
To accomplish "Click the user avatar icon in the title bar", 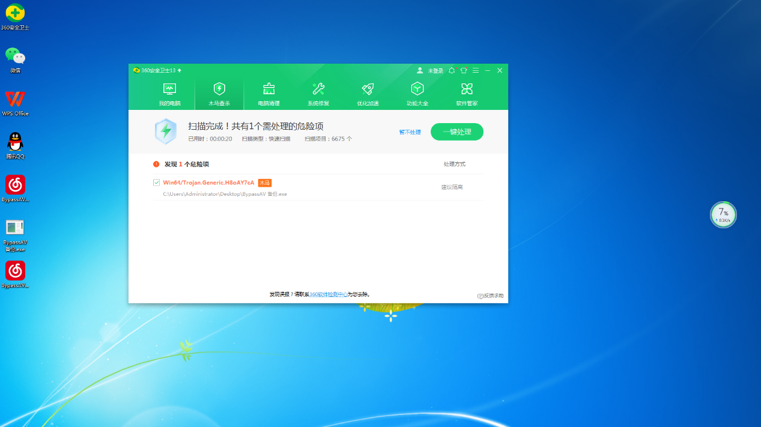I will 420,70.
